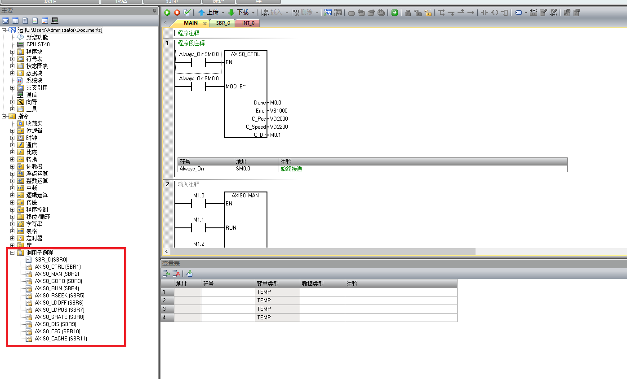Switch to the SBR_0 tab
The image size is (627, 379).
click(x=223, y=23)
